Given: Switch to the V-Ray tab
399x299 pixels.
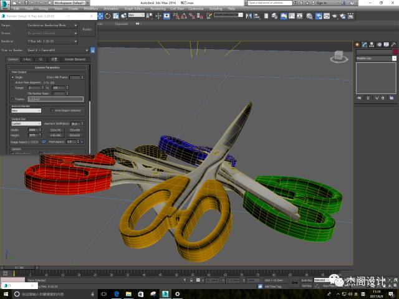Looking at the screenshot, I should point(27,59).
